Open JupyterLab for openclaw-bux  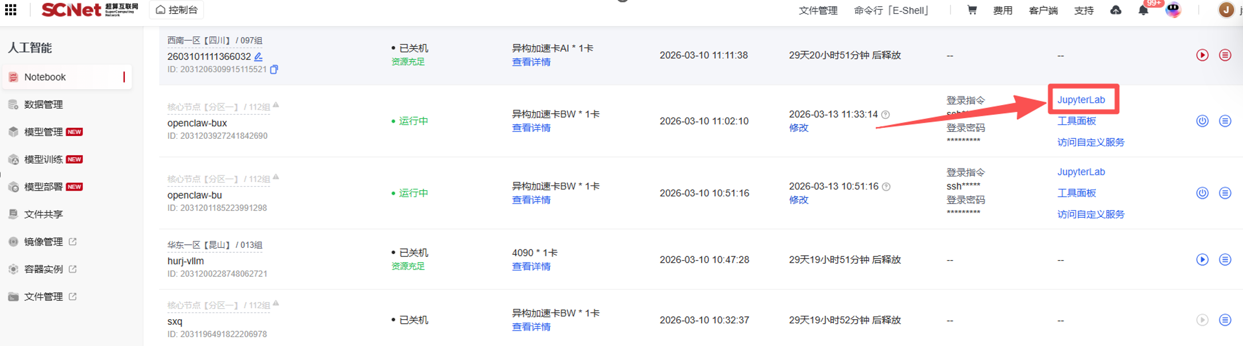[x=1081, y=100]
